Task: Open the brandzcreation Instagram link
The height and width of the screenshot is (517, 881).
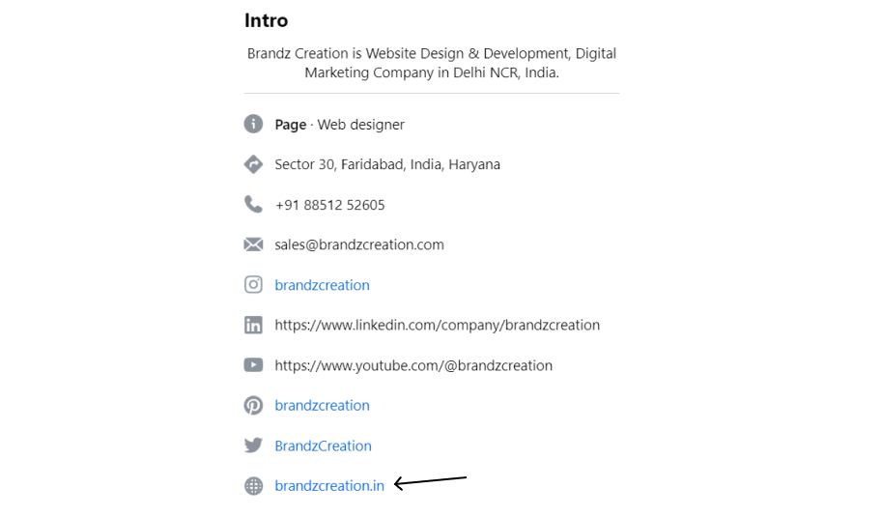Action: coord(322,285)
